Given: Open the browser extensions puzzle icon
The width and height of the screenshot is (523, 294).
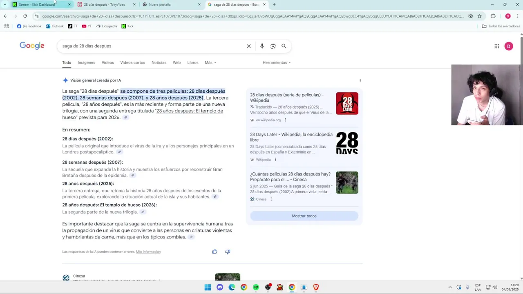Looking at the screenshot, I should click(493, 16).
